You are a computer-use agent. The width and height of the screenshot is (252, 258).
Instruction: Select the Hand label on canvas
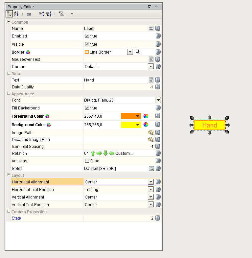(210, 125)
